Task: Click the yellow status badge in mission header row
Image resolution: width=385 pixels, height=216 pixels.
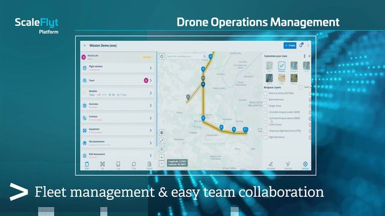Action: click(147, 57)
